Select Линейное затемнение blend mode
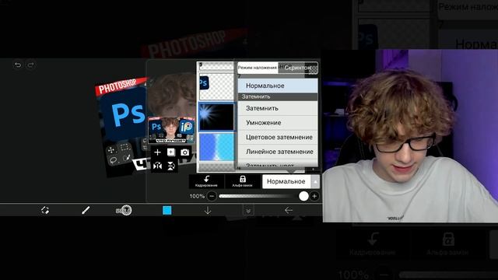 pyautogui.click(x=278, y=152)
